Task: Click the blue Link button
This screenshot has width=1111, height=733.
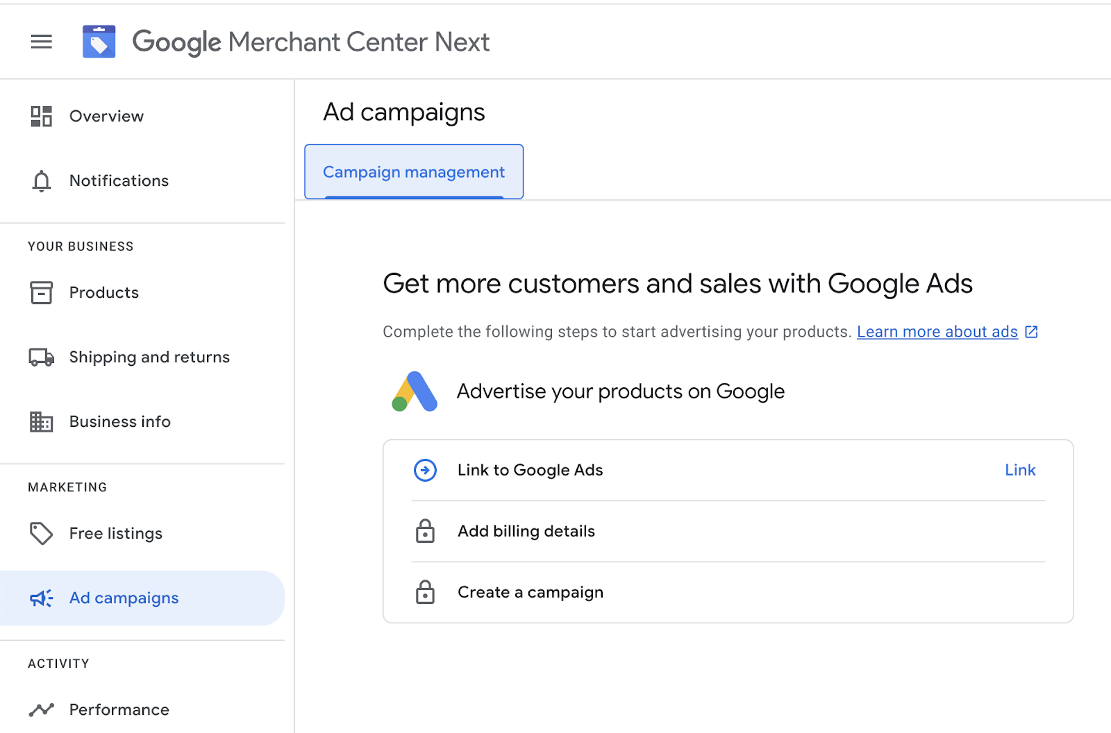Action: pos(1020,470)
